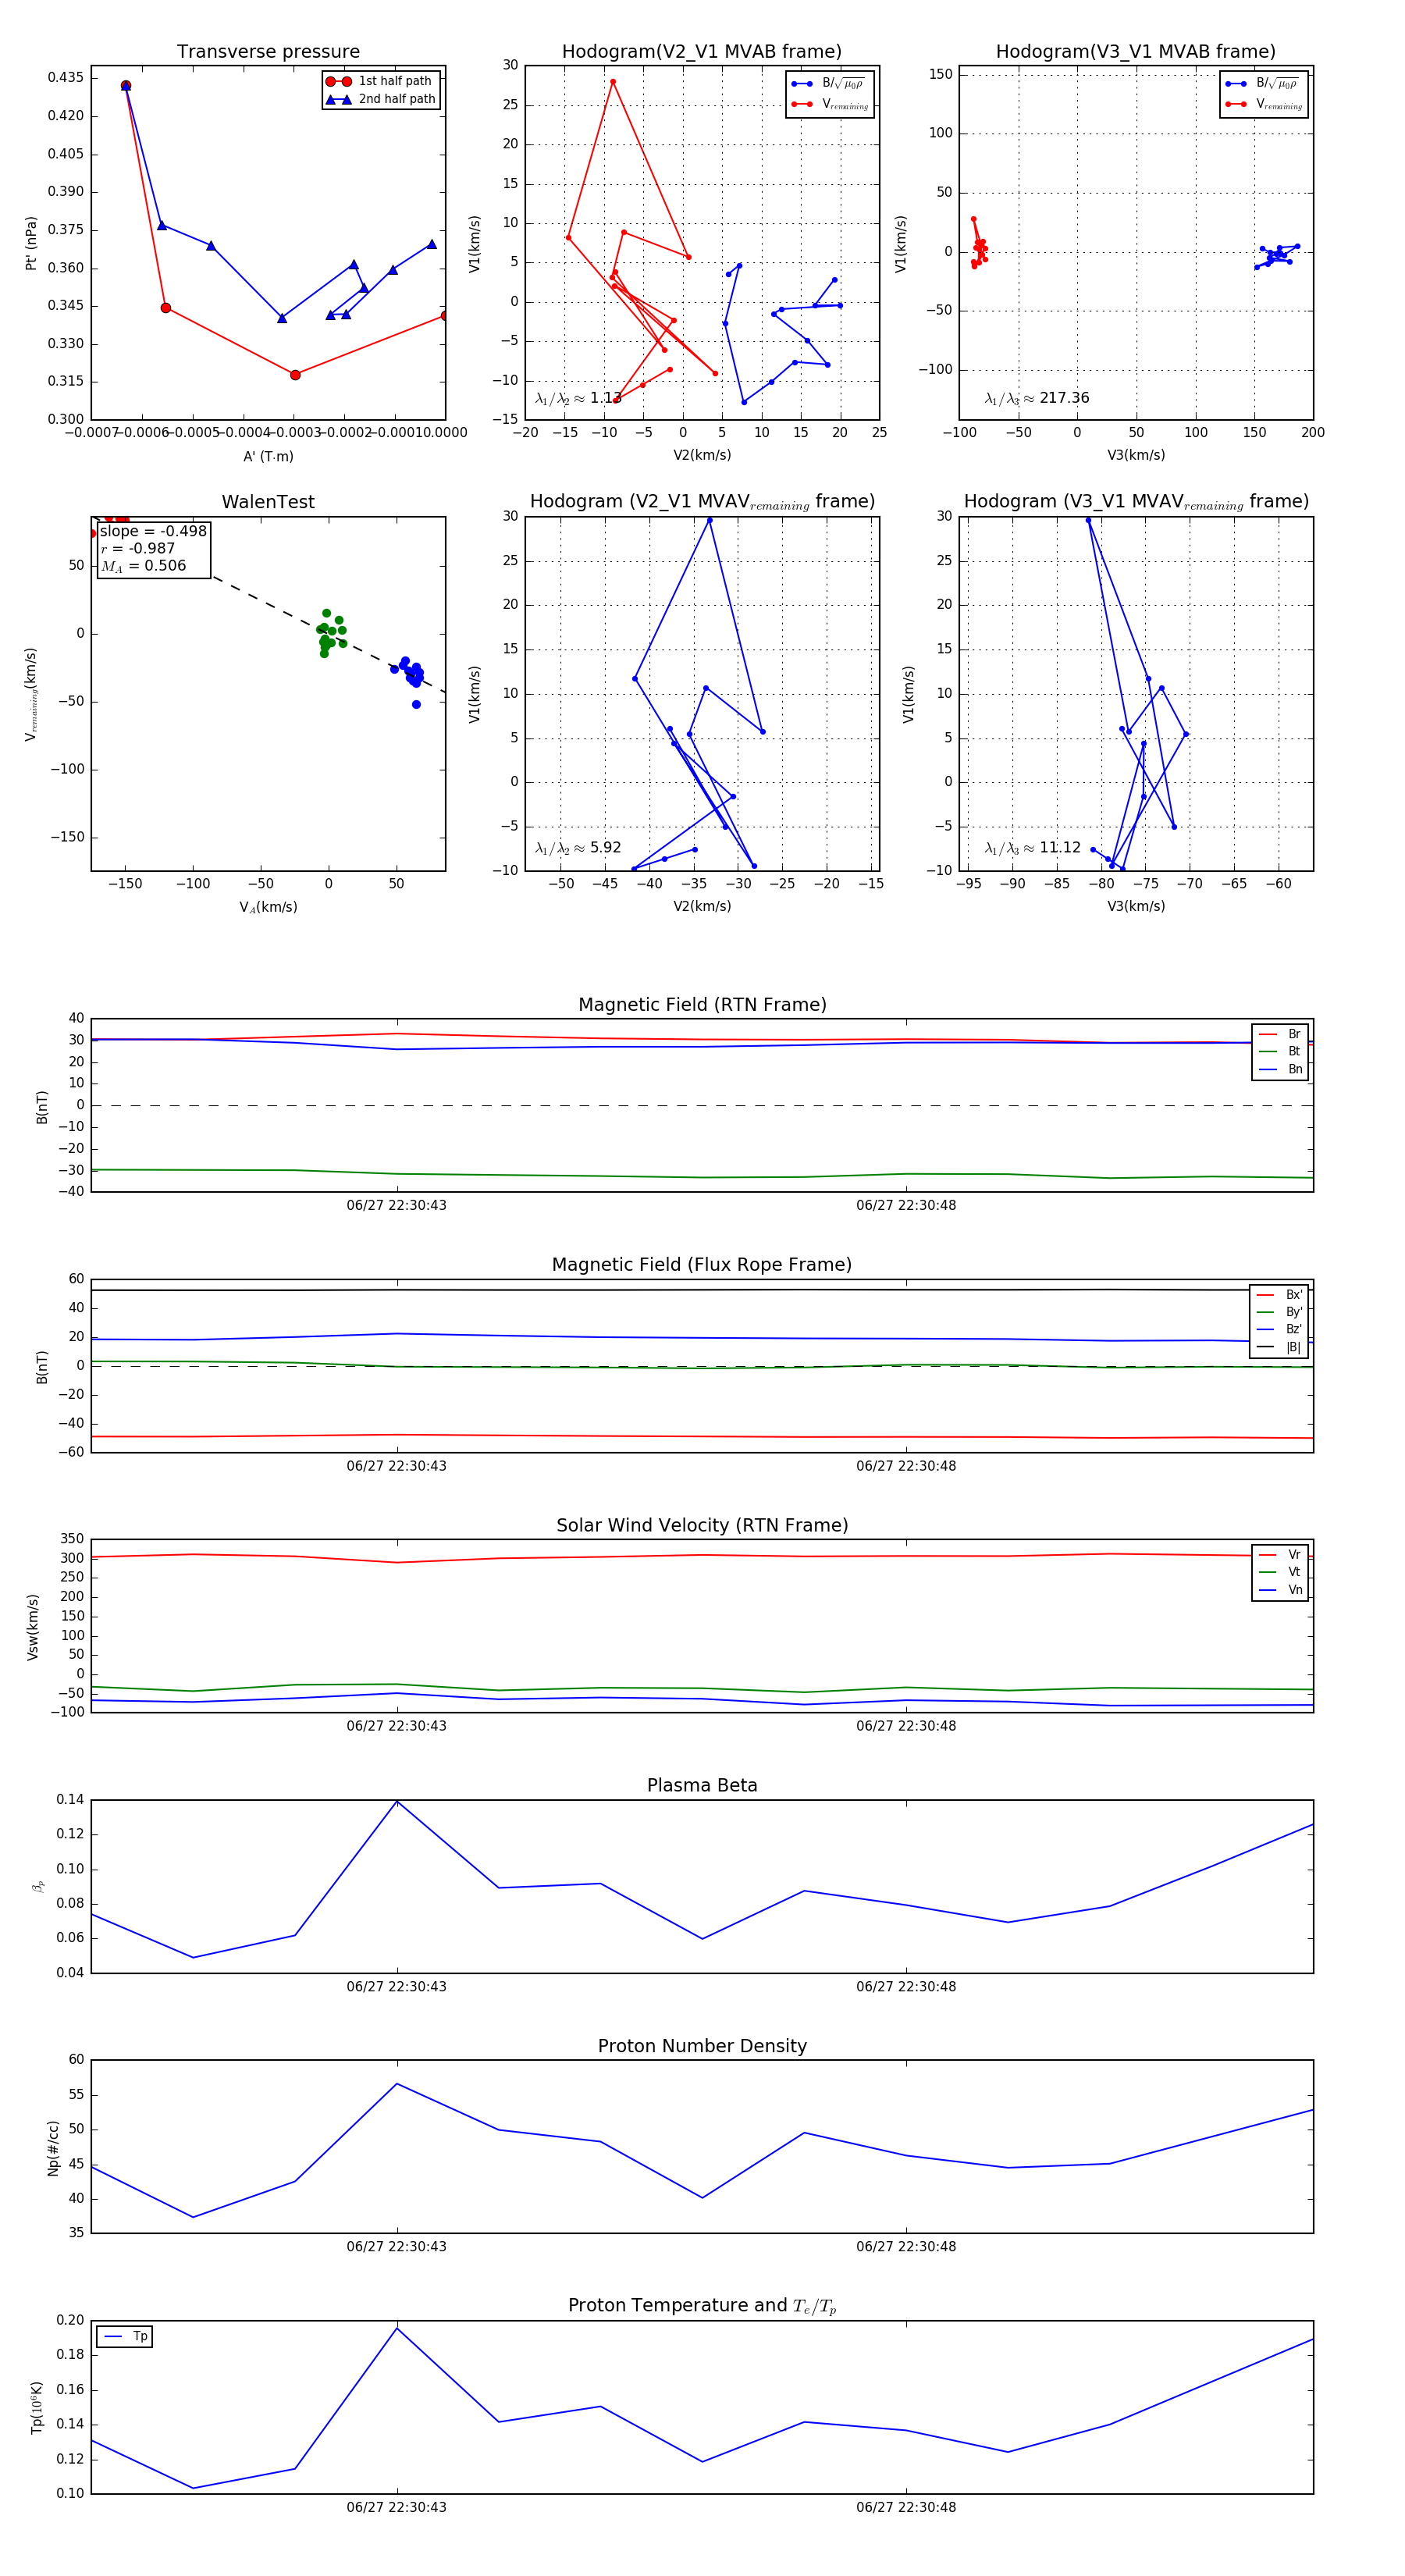Select the 06/27 22:30:48 tick label under Plasma Beta
The height and width of the screenshot is (2576, 1405).
tap(905, 1987)
